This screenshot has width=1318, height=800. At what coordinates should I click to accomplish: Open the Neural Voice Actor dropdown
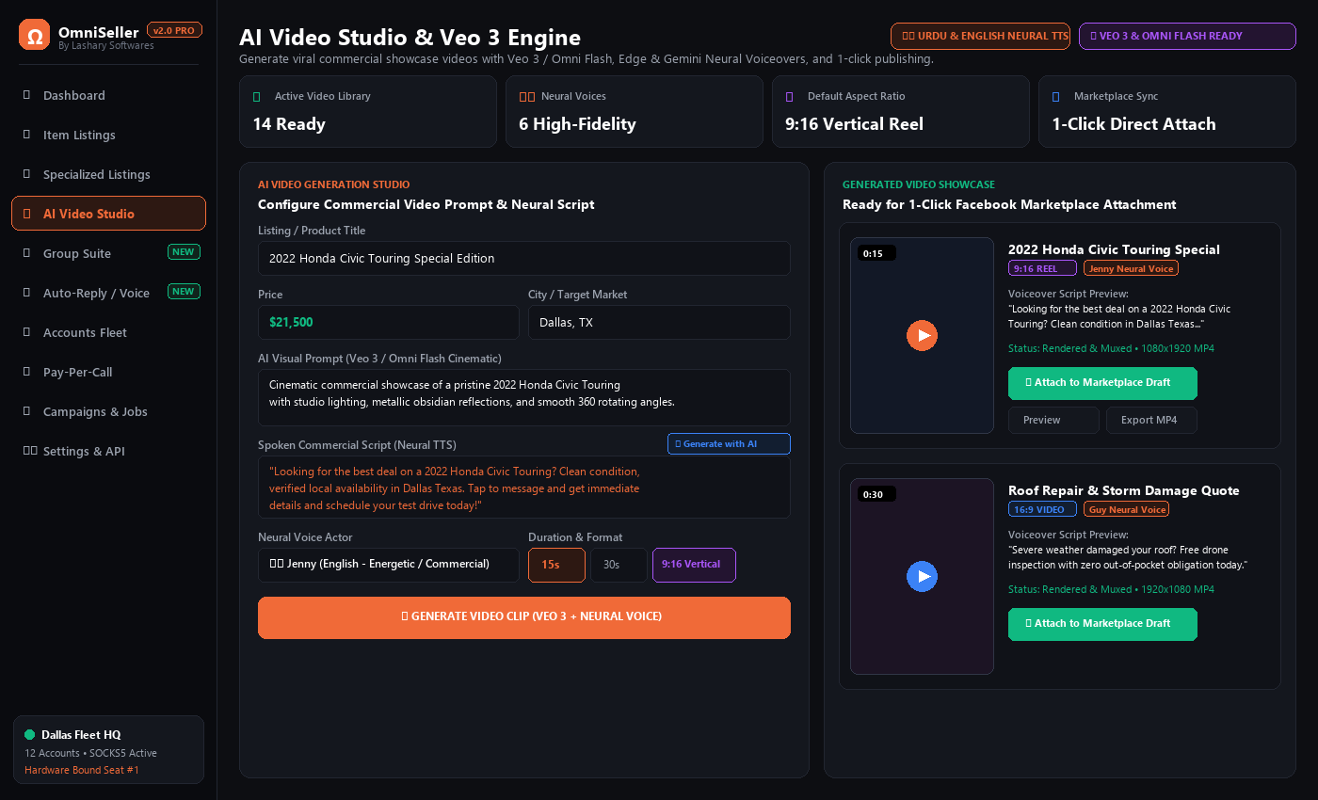[389, 565]
